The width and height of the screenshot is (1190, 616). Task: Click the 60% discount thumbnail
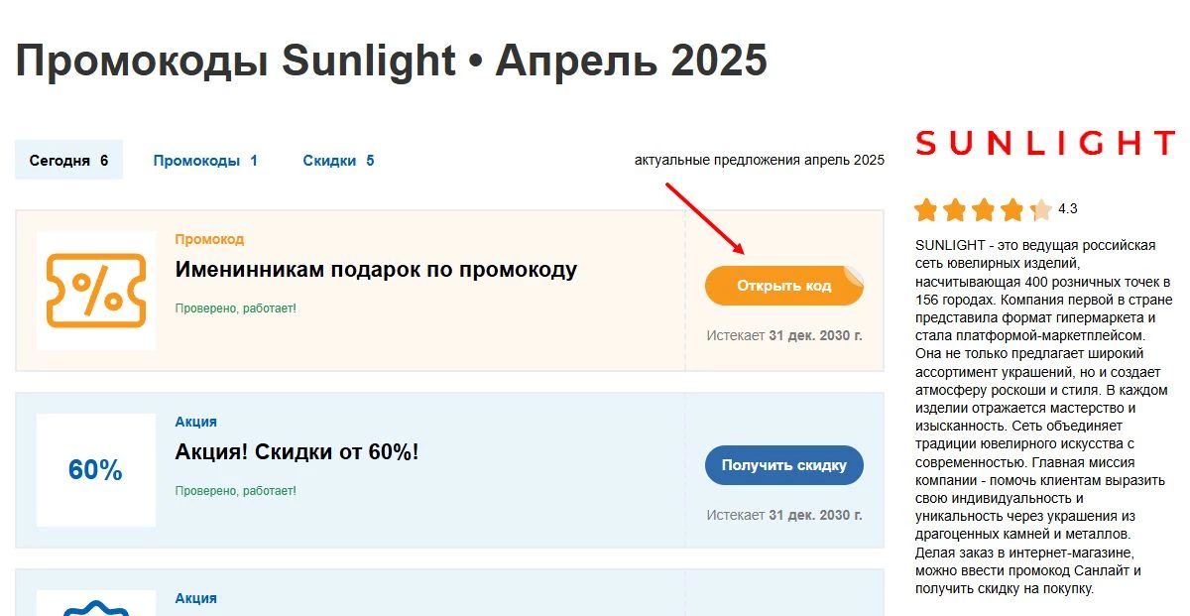(95, 470)
